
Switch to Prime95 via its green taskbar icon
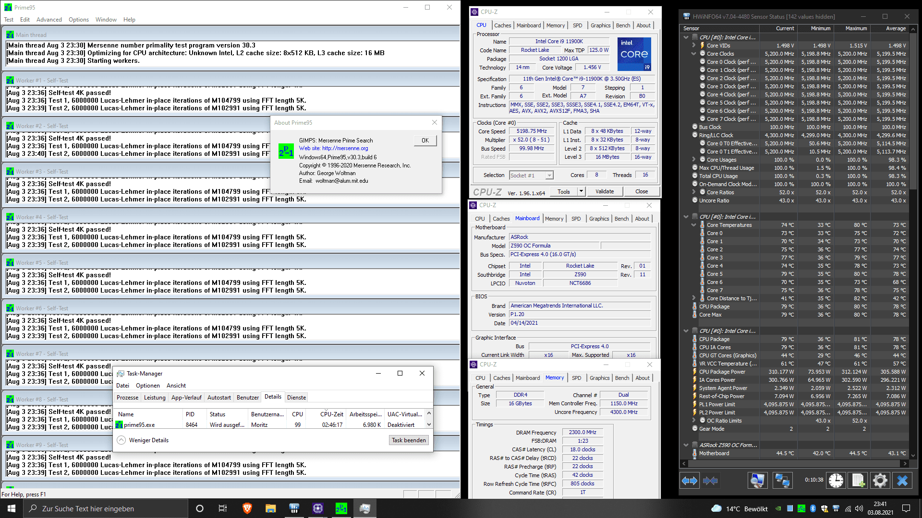coord(341,508)
